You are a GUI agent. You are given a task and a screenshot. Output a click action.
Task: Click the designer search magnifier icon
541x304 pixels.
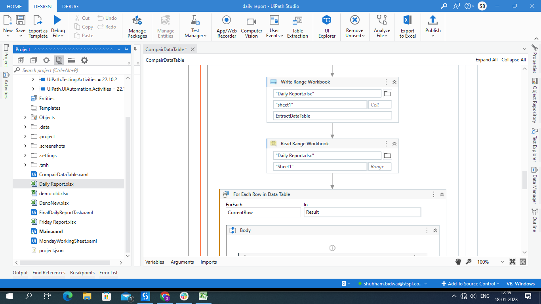pos(469,262)
